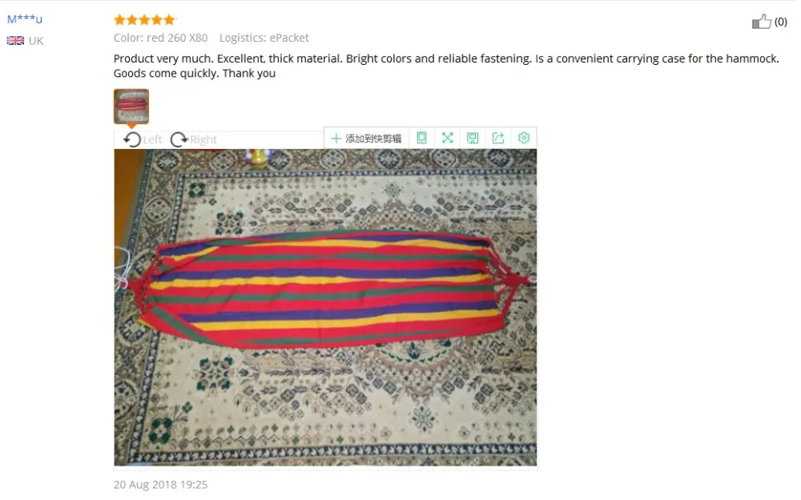This screenshot has width=801, height=500.
Task: Click the thumbs-up helpful icon
Action: tap(761, 22)
